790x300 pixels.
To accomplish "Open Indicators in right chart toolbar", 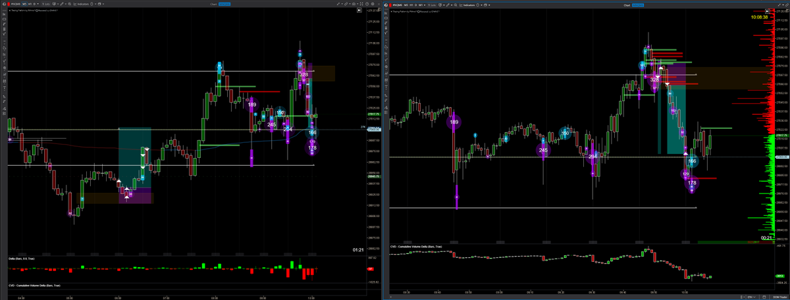I will pos(467,5).
